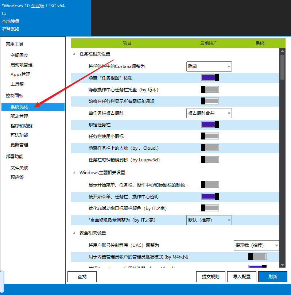Click 当任务栏被占满时 row label
The height and width of the screenshot is (295, 291).
[106, 113]
